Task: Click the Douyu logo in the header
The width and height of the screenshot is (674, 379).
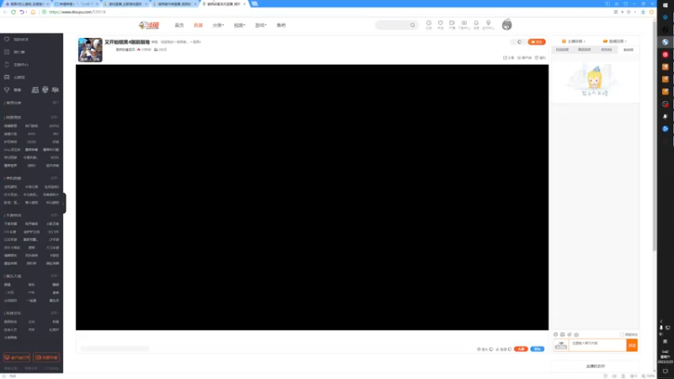Action: click(149, 25)
